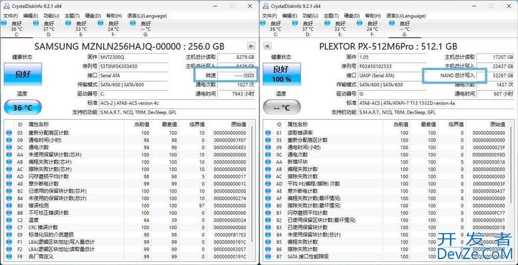Go to next disk arrow in Samsung window
This screenshot has height=265, width=518.
point(251,46)
